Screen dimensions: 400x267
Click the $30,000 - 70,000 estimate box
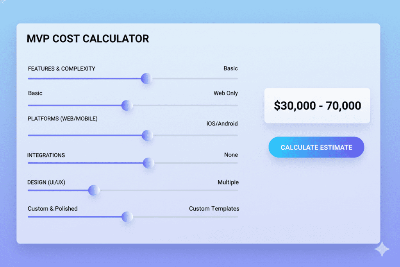(317, 106)
